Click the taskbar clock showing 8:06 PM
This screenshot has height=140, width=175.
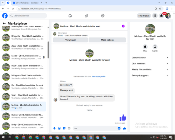163,137
